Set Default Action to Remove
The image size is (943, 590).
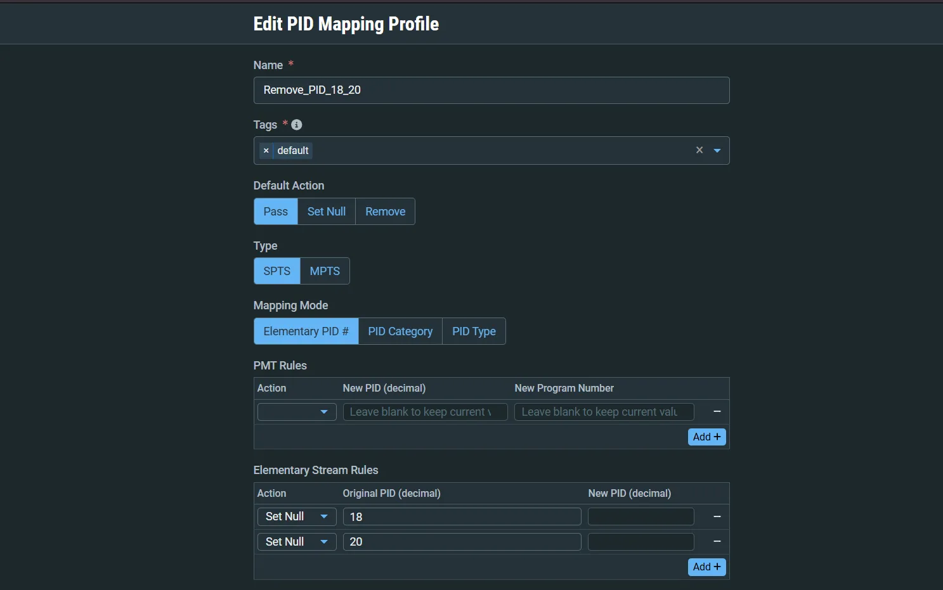[x=386, y=212]
